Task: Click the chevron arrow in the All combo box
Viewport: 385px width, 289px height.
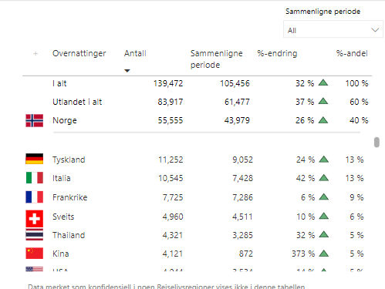Action: [x=375, y=30]
